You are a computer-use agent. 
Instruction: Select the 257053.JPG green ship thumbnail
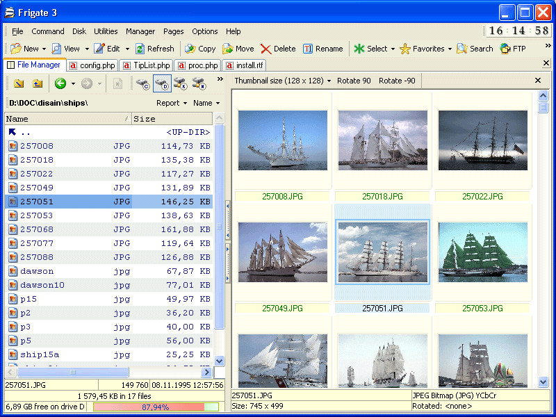point(482,252)
